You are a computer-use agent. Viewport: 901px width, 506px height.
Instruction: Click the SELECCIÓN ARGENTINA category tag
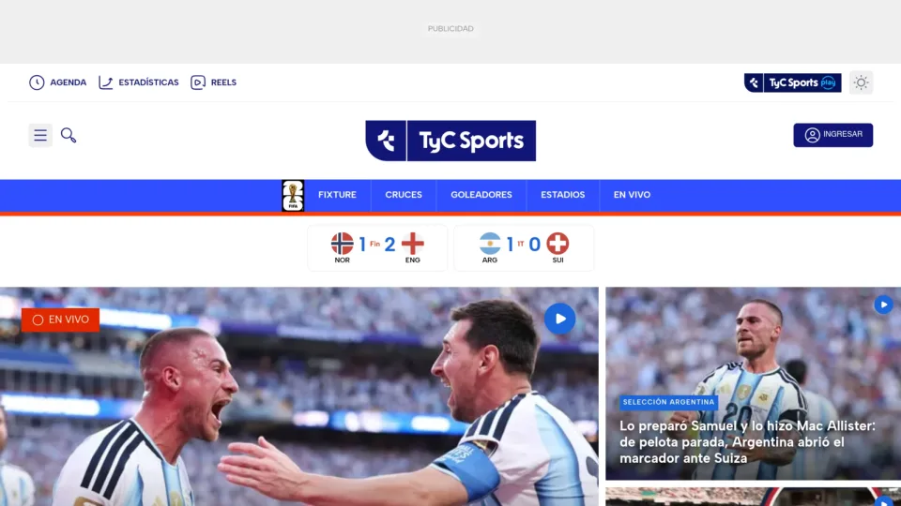click(x=668, y=402)
